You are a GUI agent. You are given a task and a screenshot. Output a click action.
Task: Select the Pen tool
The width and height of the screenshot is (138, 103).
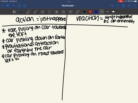tap(21, 12)
